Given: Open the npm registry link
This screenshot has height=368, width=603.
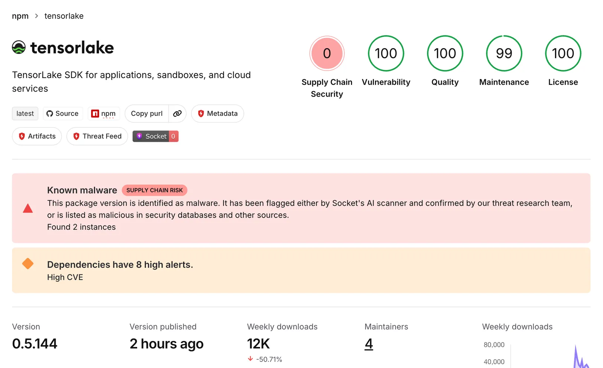Looking at the screenshot, I should (x=104, y=113).
